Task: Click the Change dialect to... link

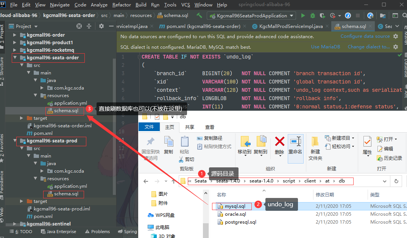Action: 369,47
